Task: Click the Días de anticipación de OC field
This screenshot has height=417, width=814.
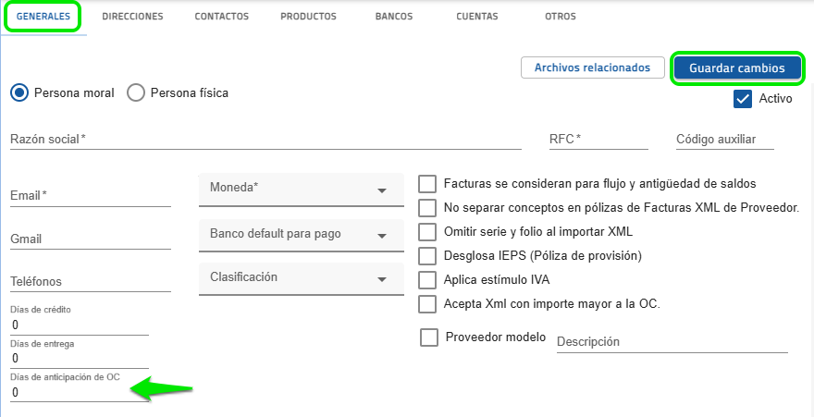Action: (79, 392)
